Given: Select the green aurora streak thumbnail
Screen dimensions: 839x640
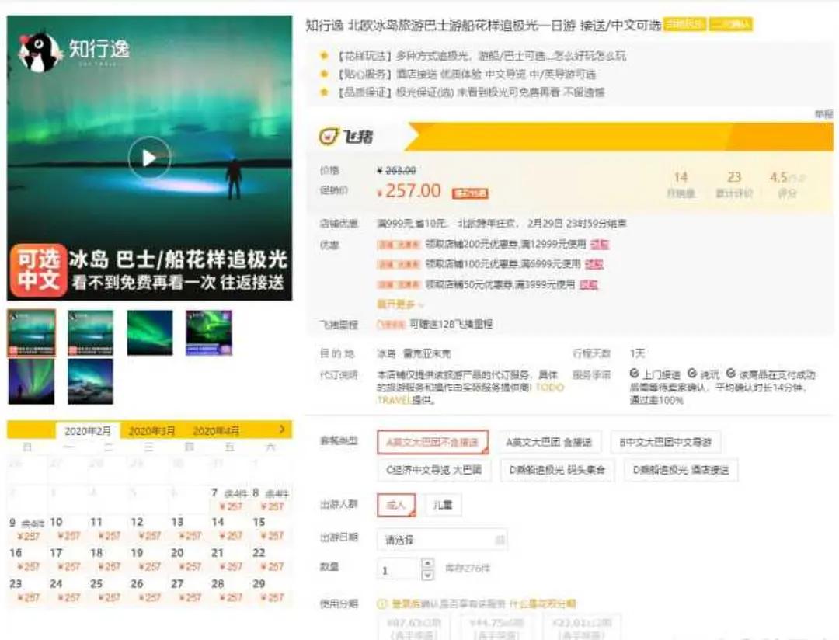Looking at the screenshot, I should point(150,332).
